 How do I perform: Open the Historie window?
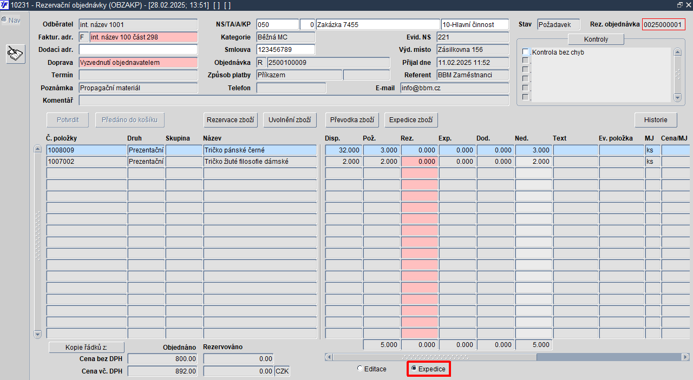[656, 120]
